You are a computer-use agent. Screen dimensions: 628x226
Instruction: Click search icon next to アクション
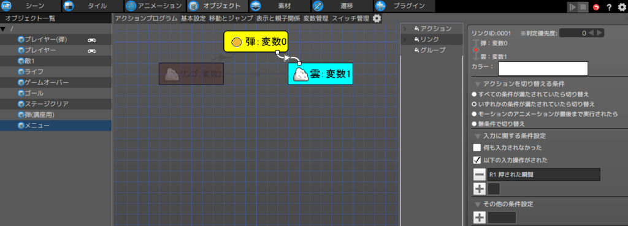417,29
